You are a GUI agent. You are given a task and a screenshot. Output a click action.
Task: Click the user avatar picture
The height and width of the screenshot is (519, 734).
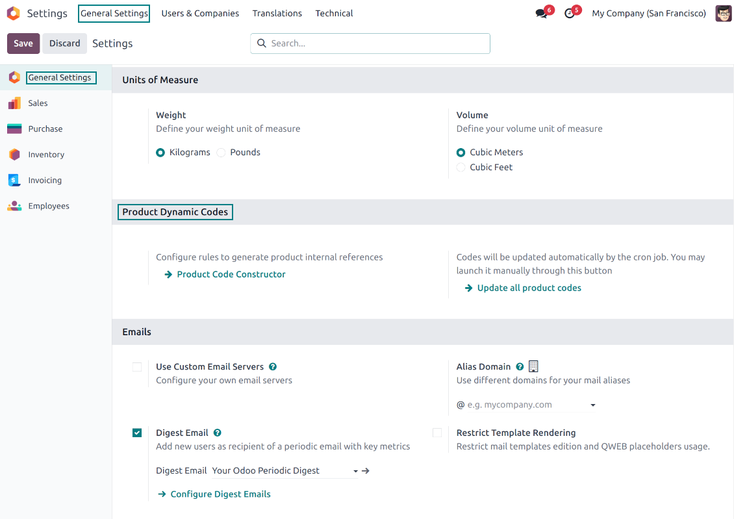pyautogui.click(x=723, y=13)
